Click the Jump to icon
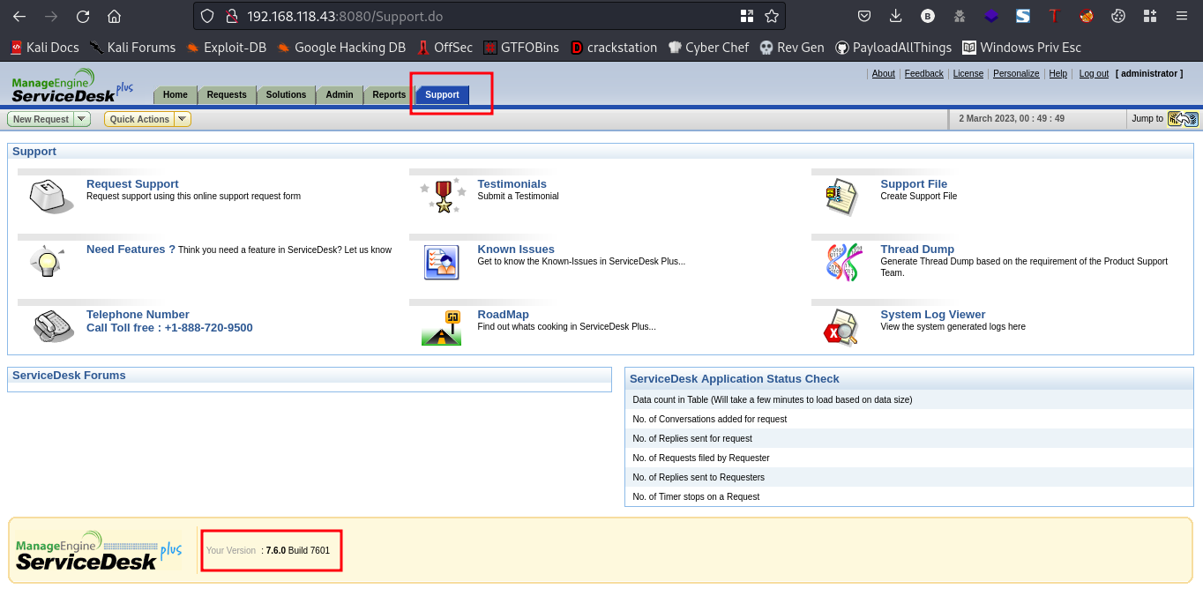 coord(1183,119)
